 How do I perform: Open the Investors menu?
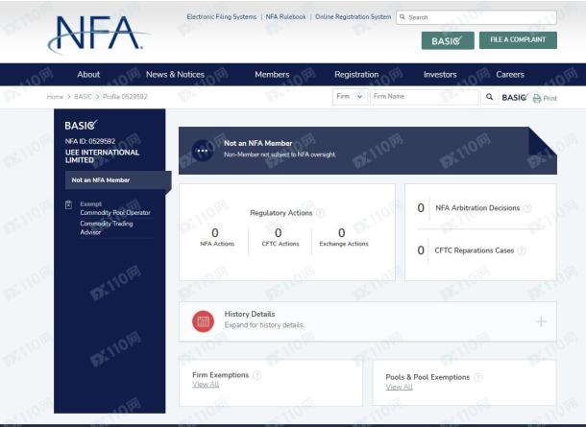(440, 74)
